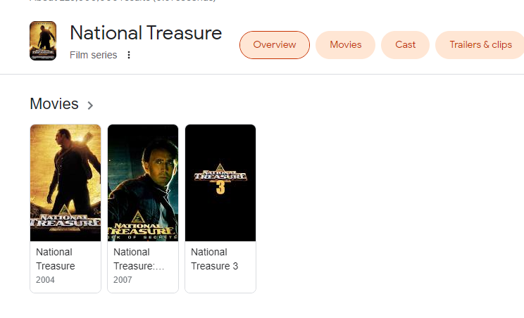The width and height of the screenshot is (524, 318).
Task: Click the Film series subtitle
Action: (x=94, y=56)
